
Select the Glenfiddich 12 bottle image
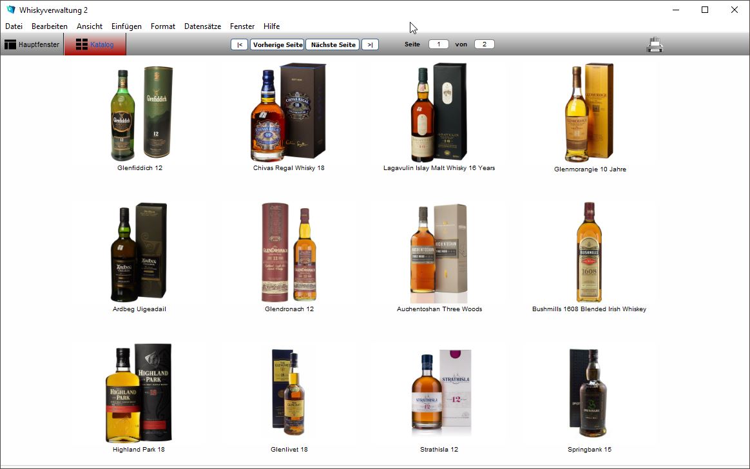click(x=140, y=113)
